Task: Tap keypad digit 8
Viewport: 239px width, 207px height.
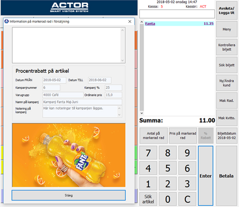Action: pos(168,153)
